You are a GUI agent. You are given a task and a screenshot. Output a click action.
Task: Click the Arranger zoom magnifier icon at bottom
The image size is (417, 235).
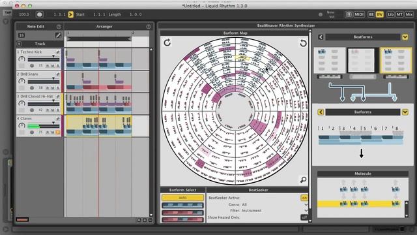click(x=139, y=220)
